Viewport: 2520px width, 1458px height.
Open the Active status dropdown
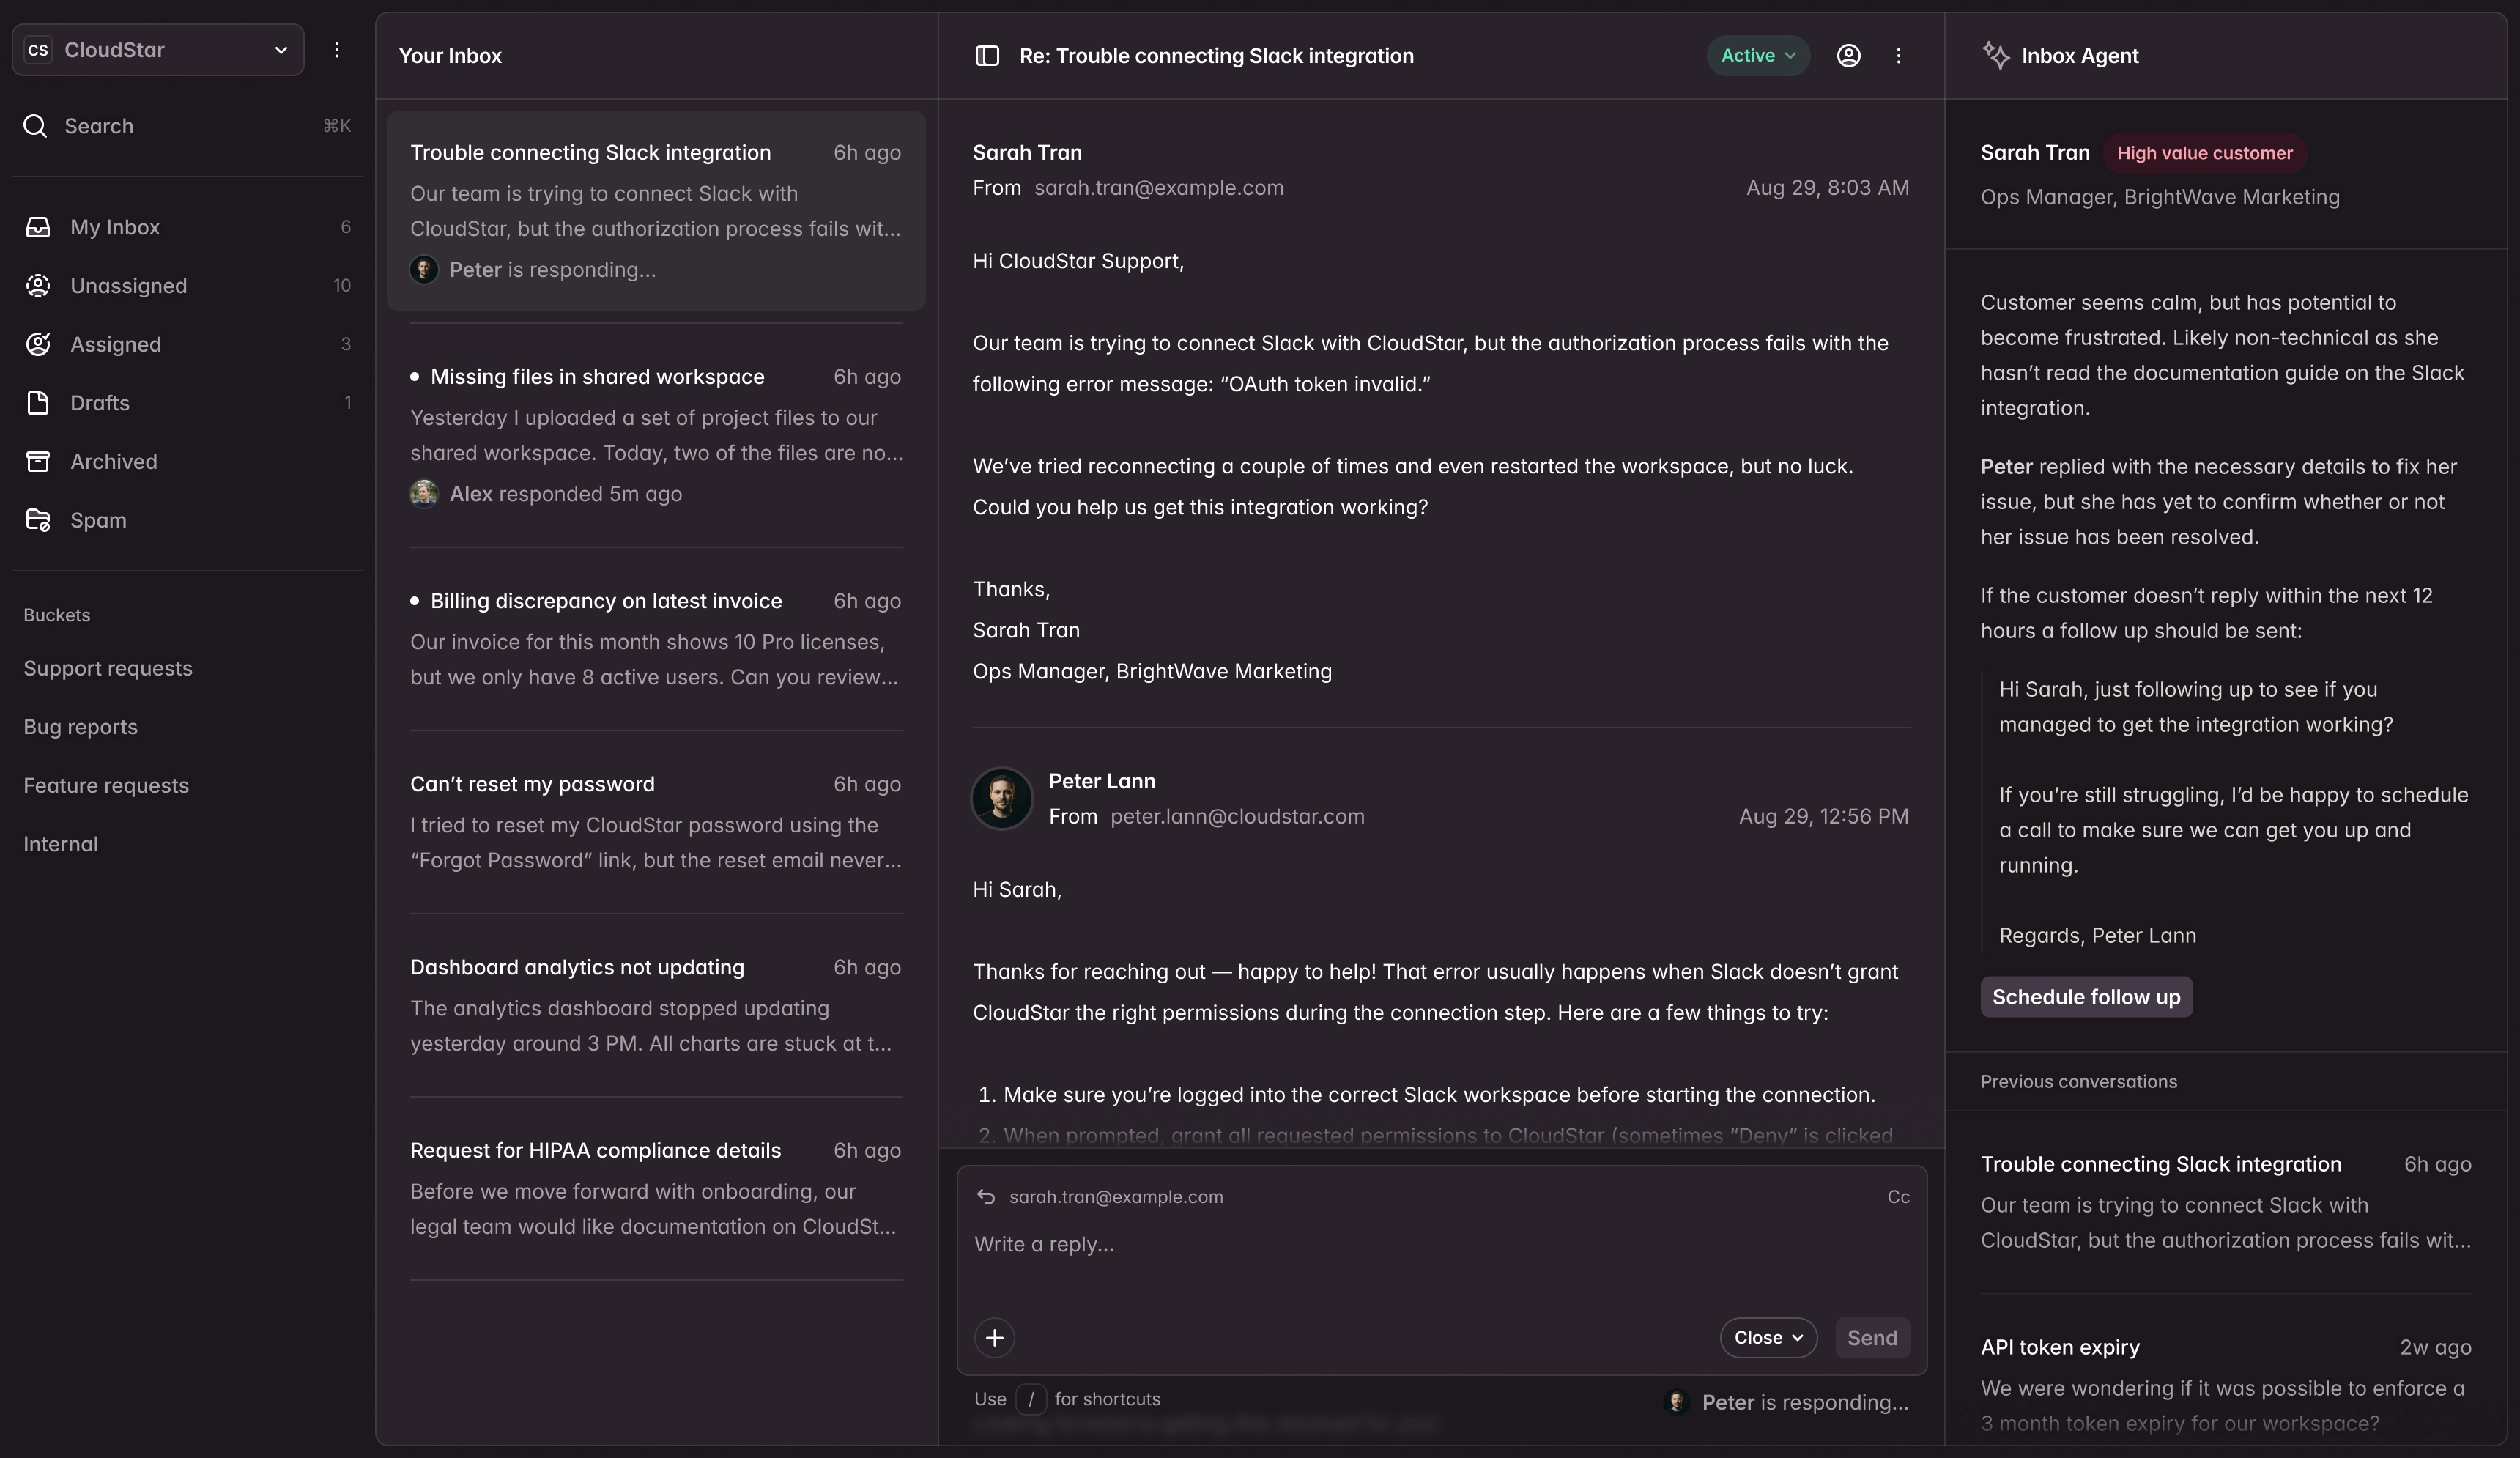point(1756,56)
